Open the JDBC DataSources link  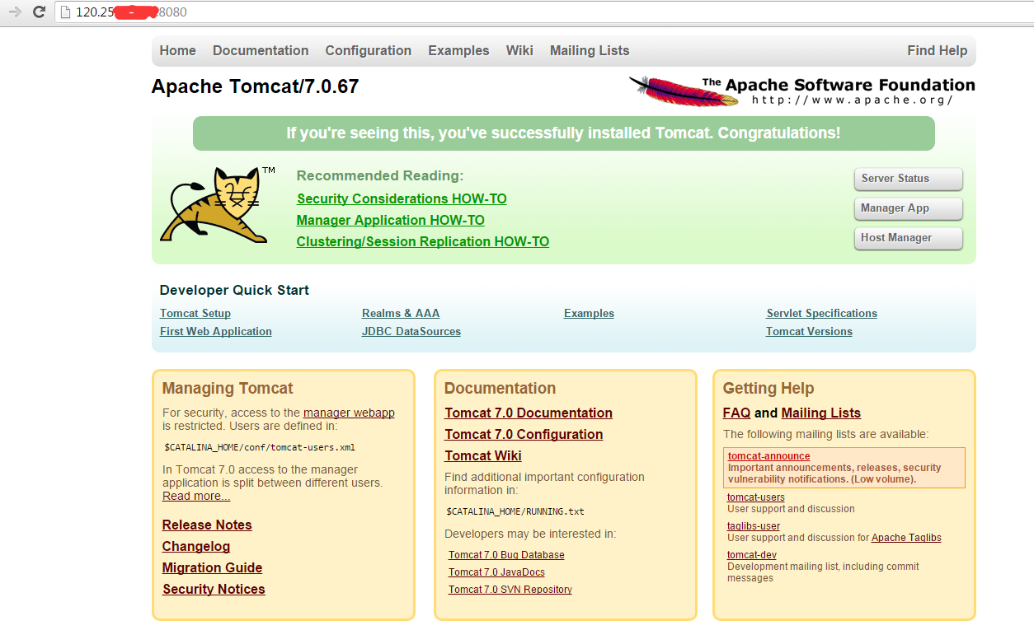tap(411, 331)
